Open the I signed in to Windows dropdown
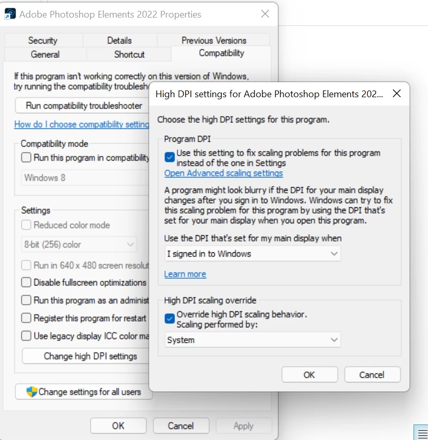428x440 pixels. (x=252, y=254)
